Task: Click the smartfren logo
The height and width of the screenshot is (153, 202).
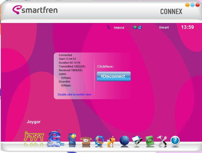Action: coord(35,10)
